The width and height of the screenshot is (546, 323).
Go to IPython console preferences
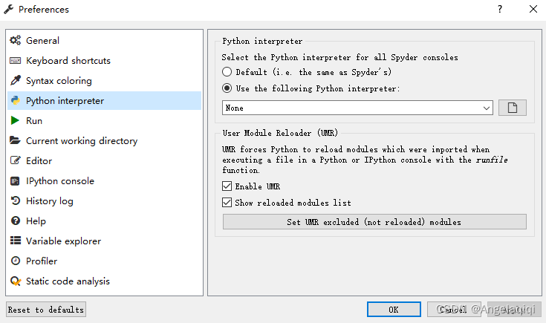(59, 181)
